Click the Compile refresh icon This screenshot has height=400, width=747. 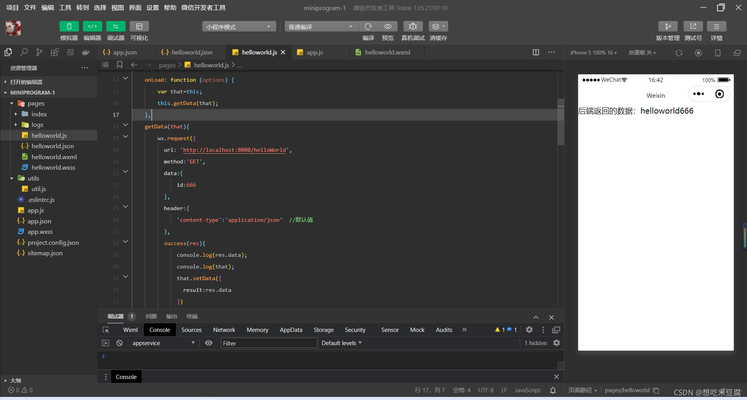point(368,26)
